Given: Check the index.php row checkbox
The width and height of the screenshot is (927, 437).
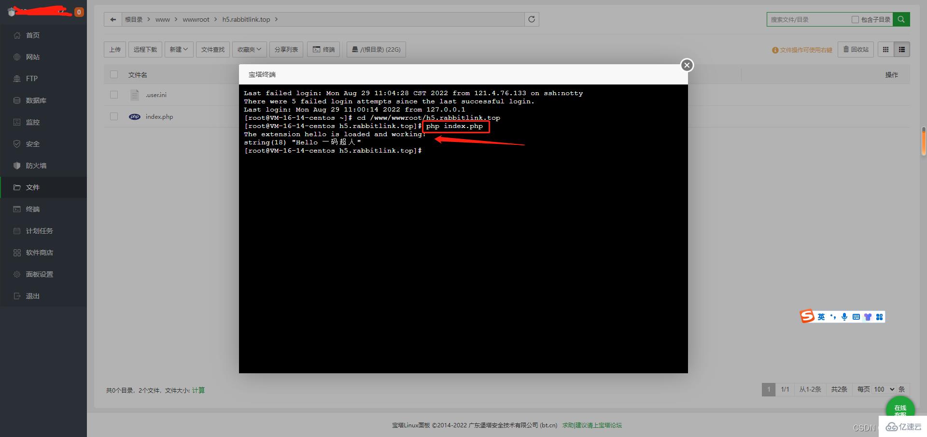Looking at the screenshot, I should 114,116.
